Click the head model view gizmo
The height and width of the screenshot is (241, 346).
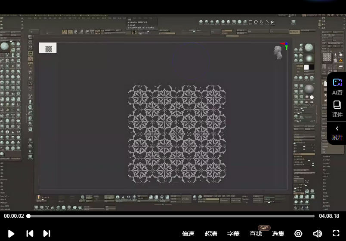coord(278,52)
